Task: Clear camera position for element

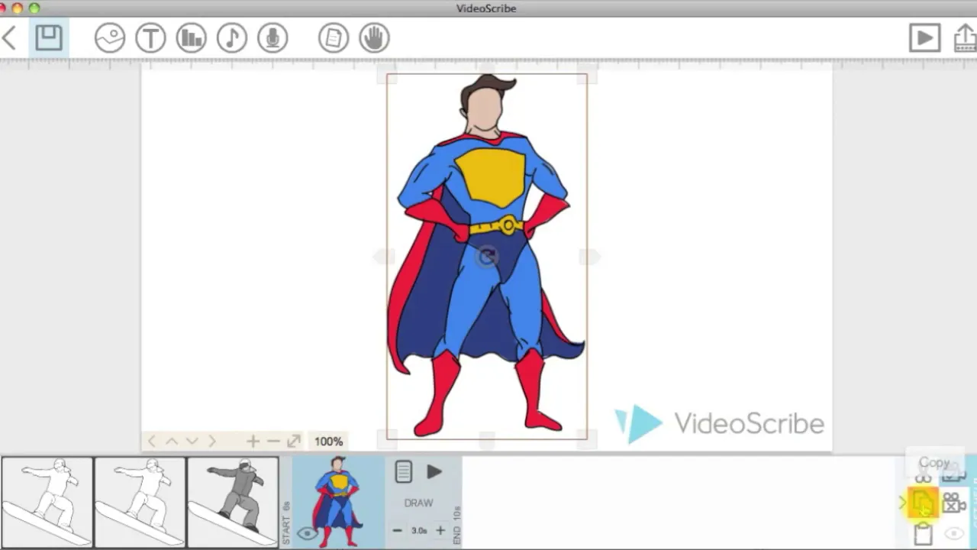Action: tap(954, 503)
